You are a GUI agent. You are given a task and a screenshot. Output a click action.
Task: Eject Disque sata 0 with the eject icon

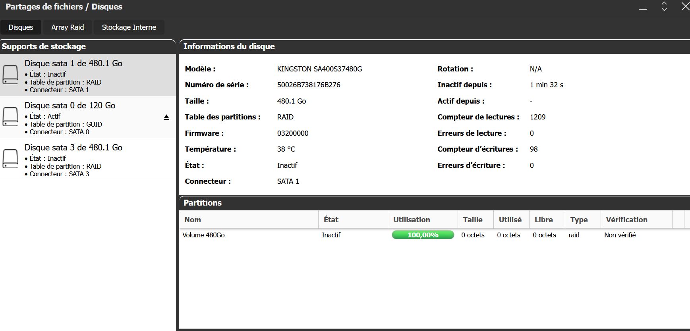click(x=166, y=117)
